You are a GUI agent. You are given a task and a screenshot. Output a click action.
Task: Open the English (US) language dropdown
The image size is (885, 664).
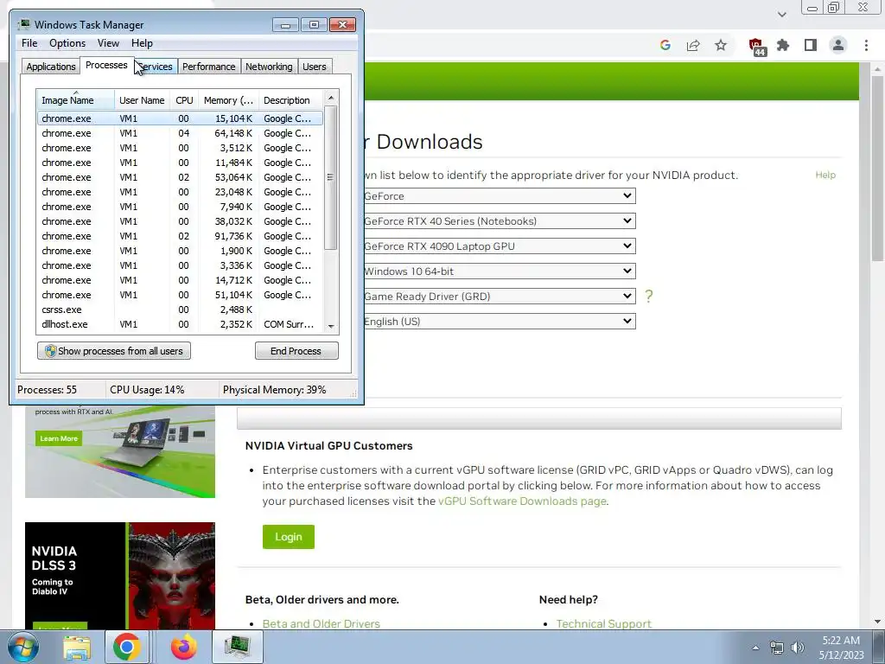pos(499,322)
